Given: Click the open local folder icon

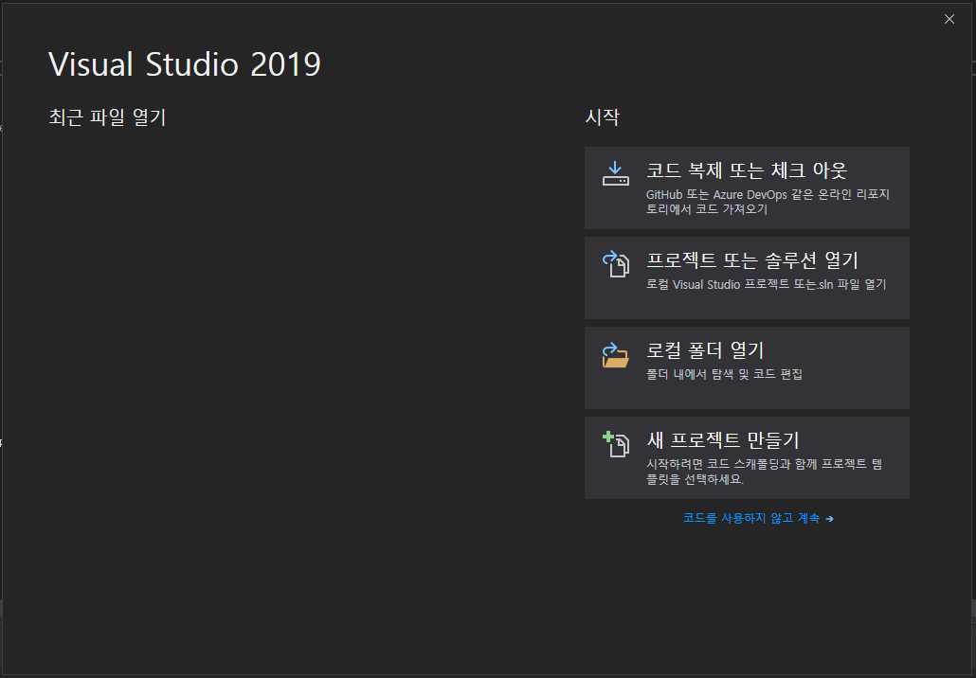Looking at the screenshot, I should pyautogui.click(x=615, y=354).
